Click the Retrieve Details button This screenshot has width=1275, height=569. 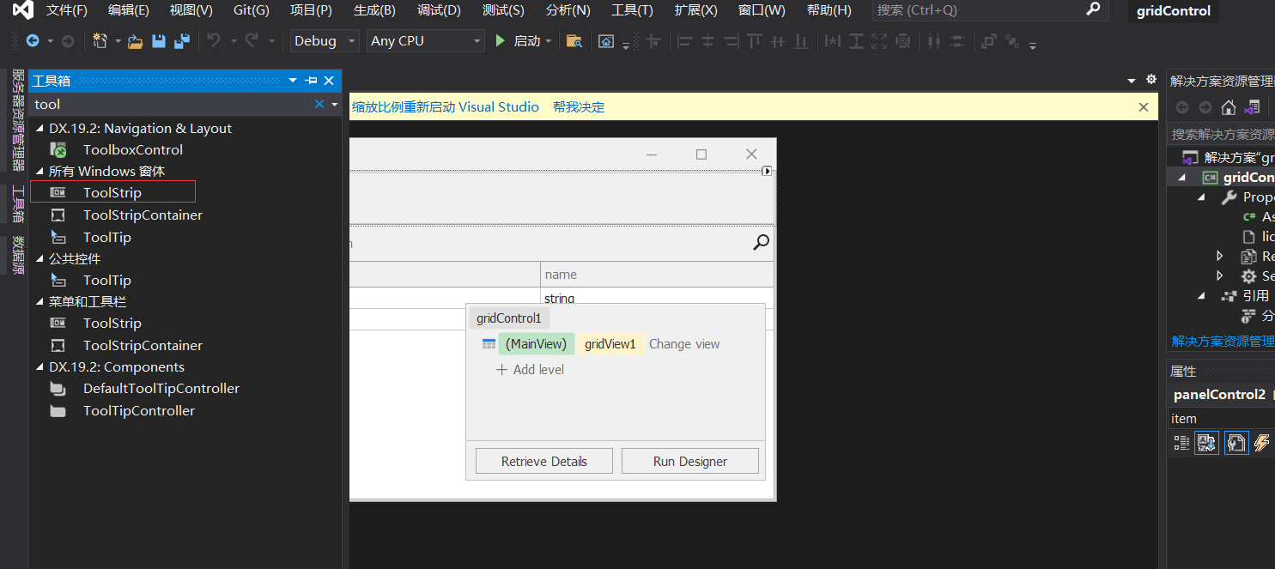[544, 461]
